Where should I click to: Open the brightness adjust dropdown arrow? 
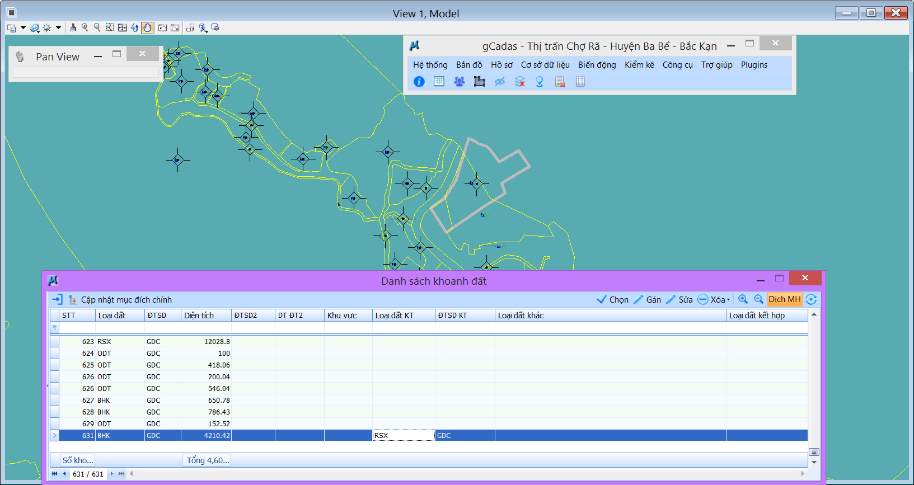(58, 27)
